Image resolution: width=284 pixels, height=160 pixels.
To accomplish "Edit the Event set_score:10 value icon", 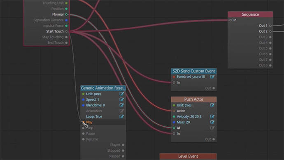I will (x=212, y=77).
